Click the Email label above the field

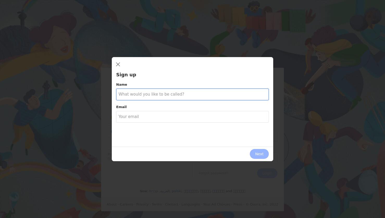click(121, 107)
